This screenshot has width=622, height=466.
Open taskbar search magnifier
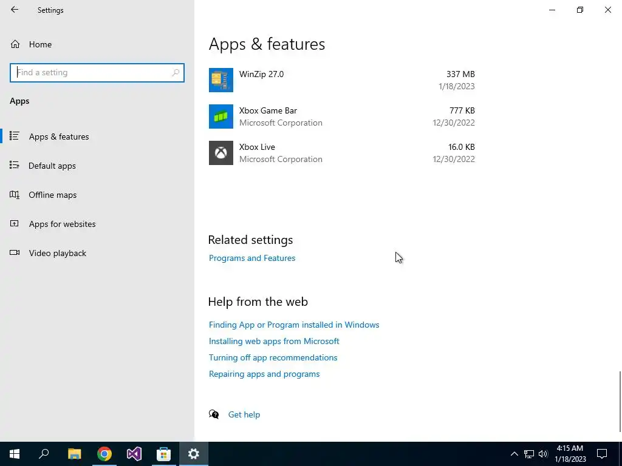[44, 454]
